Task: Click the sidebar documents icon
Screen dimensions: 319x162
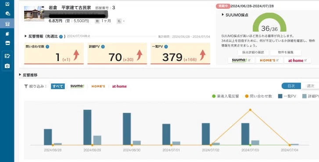Action: pyautogui.click(x=7, y=34)
